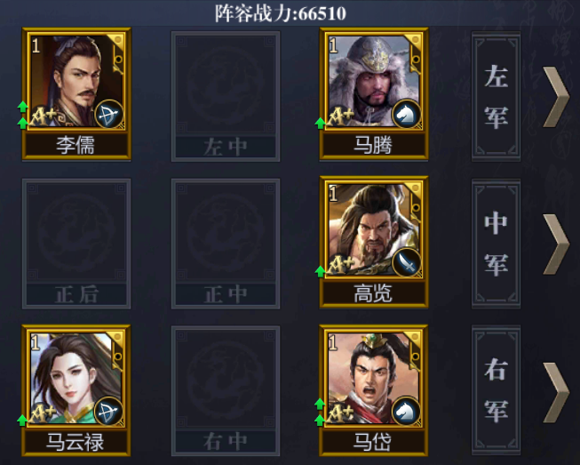Screen dimensions: 580x465
Task: Expand the 右军 row with the arrow
Action: tap(556, 393)
